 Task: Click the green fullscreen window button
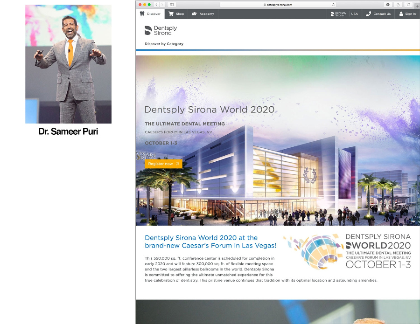149,5
